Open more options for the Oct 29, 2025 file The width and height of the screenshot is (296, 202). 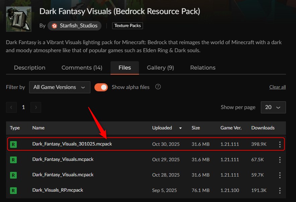[280, 160]
